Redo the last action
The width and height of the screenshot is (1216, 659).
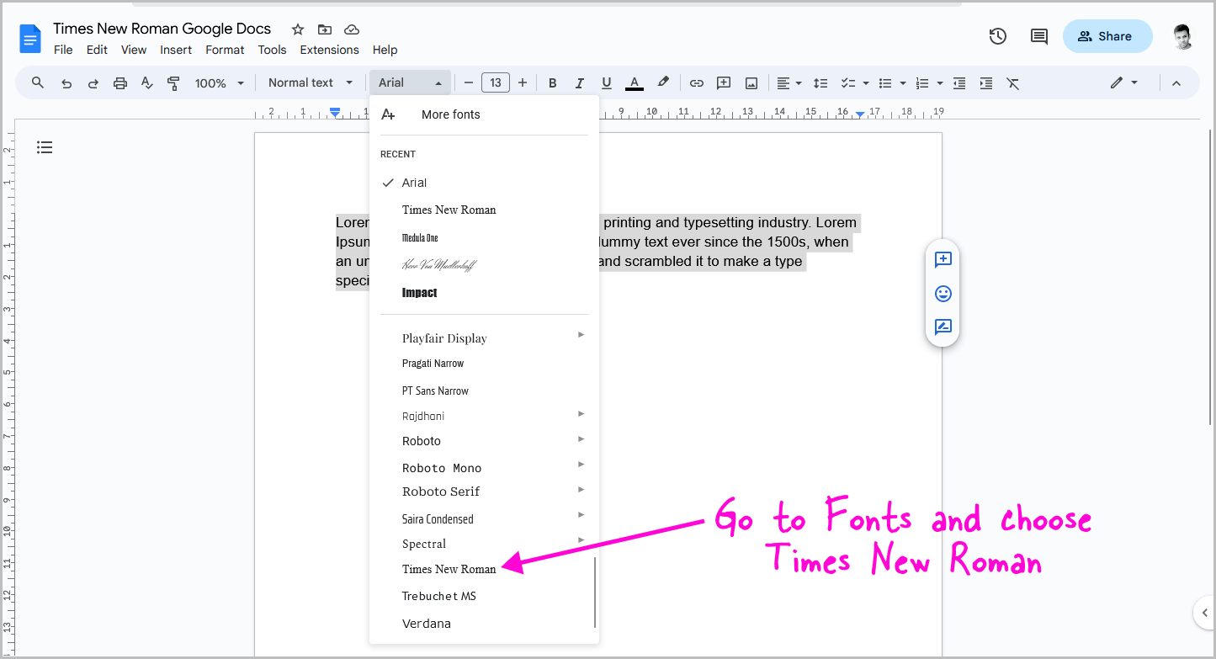(x=93, y=83)
